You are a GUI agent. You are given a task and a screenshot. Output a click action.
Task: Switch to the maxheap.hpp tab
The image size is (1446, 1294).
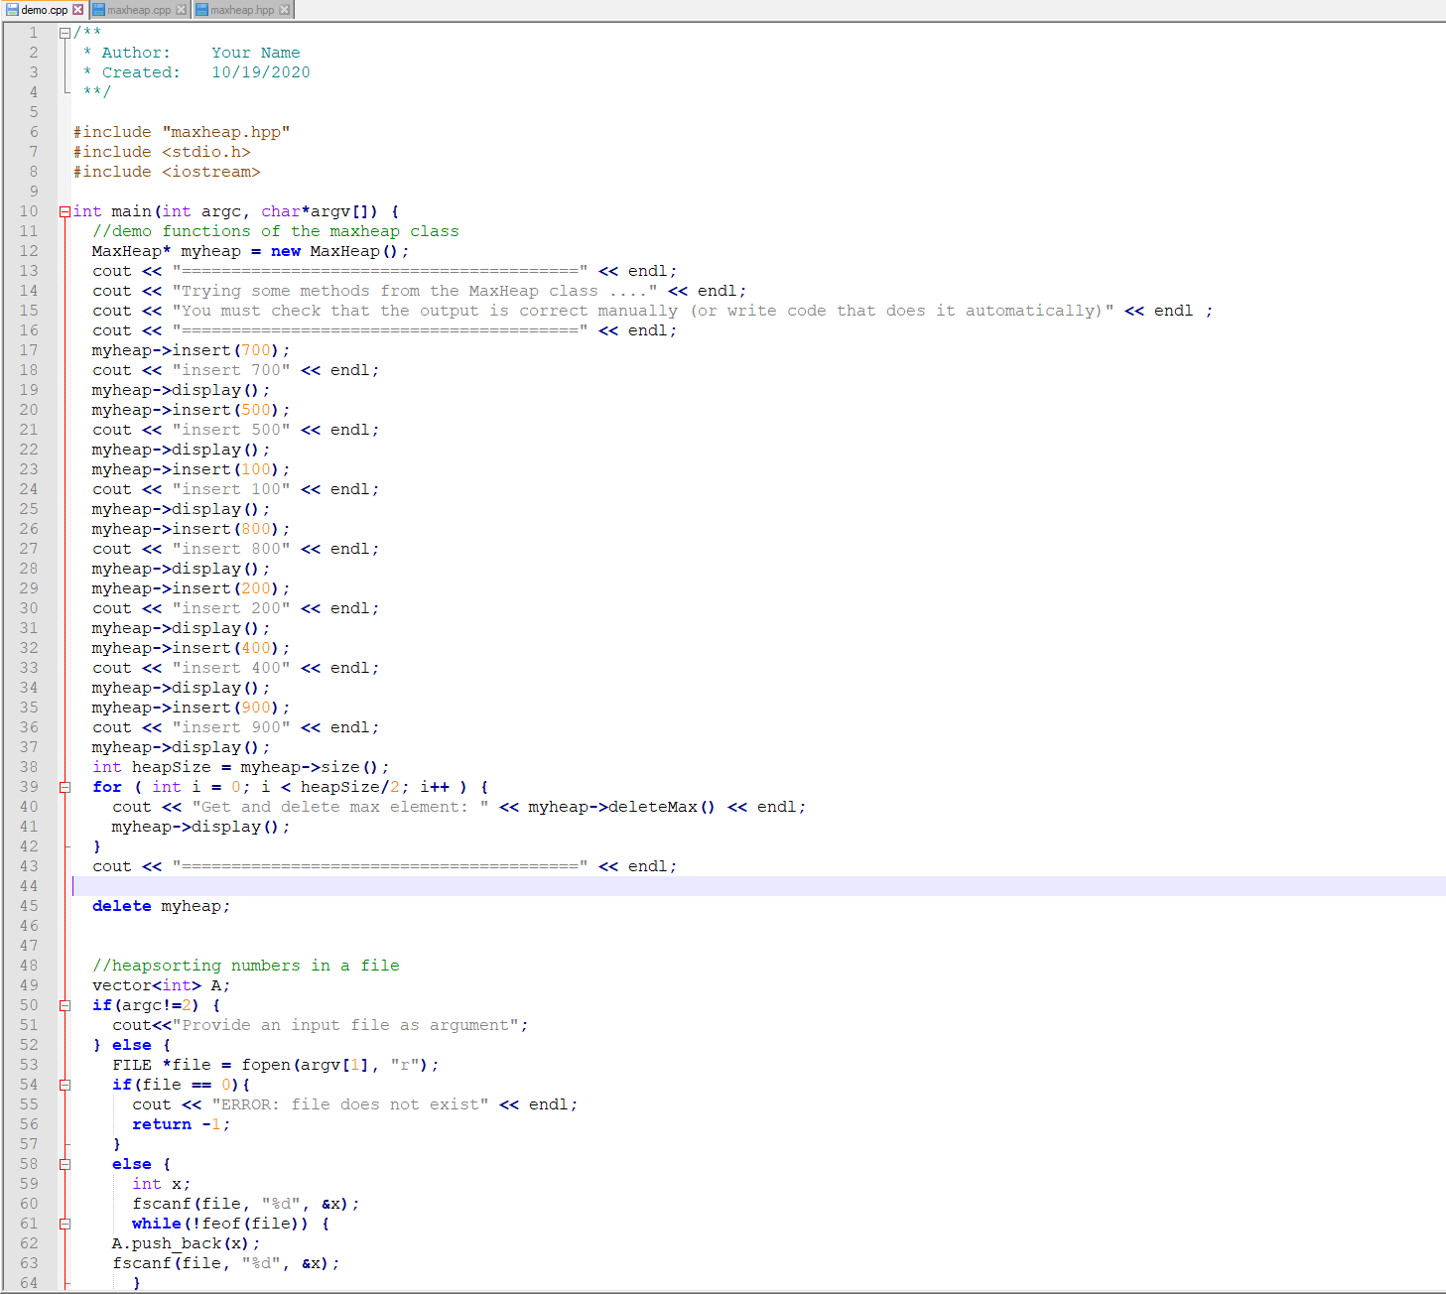242,10
